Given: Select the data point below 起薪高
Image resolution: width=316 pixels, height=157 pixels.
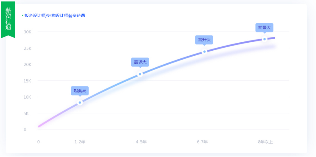Looking at the screenshot, I should [80, 103].
